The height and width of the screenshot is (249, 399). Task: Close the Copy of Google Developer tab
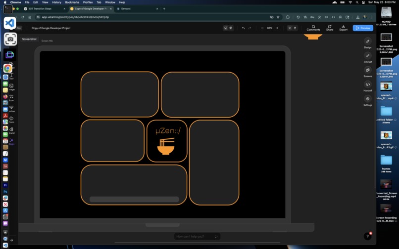(111, 8)
